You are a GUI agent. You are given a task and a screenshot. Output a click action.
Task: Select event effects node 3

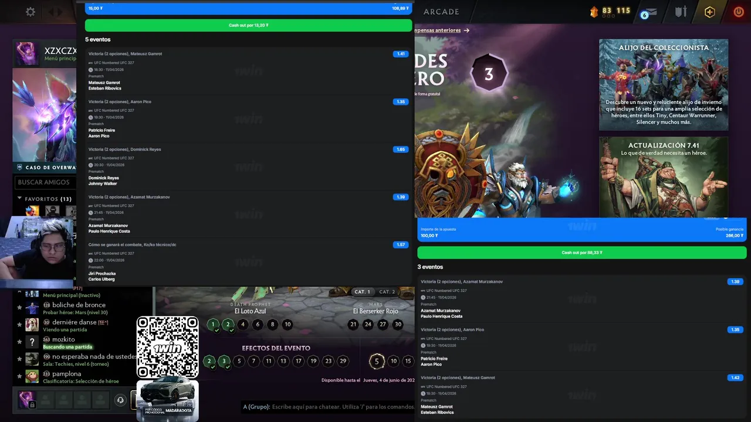(224, 361)
